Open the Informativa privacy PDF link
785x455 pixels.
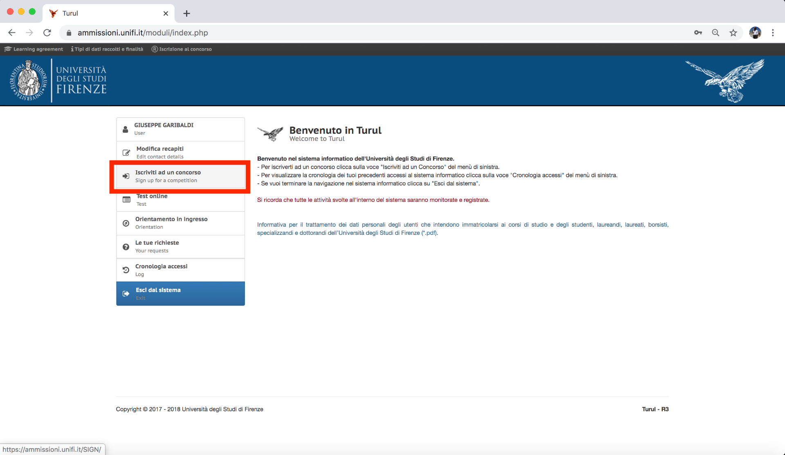[463, 229]
